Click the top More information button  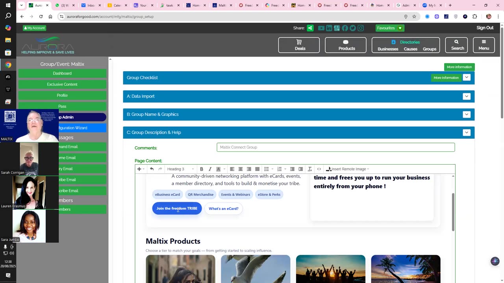459,67
